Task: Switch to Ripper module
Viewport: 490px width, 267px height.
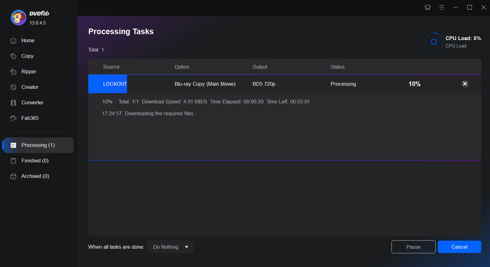Action: click(29, 72)
